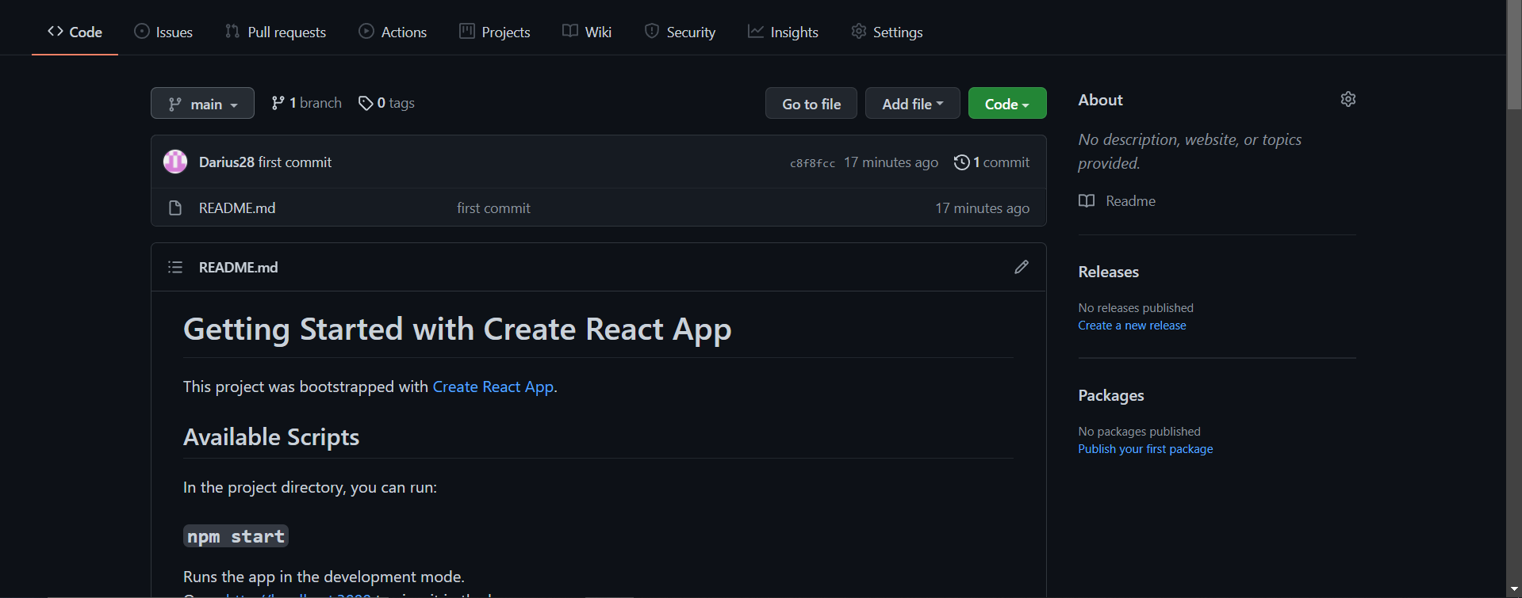Click first commit message in README.md row

[x=493, y=208]
